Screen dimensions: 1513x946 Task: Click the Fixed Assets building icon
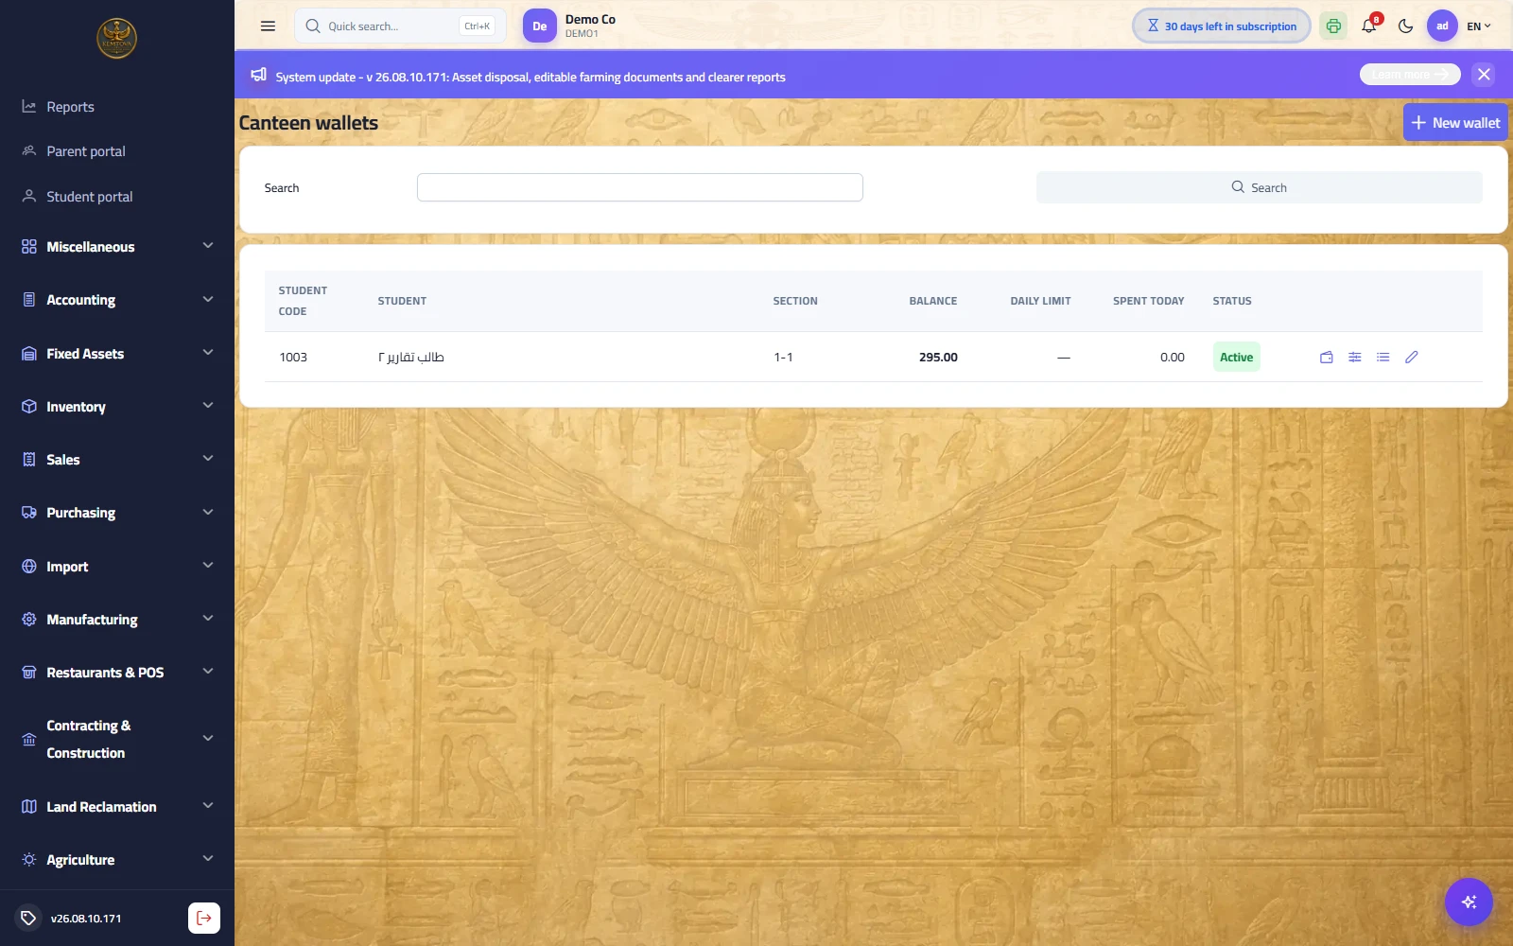pyautogui.click(x=29, y=354)
